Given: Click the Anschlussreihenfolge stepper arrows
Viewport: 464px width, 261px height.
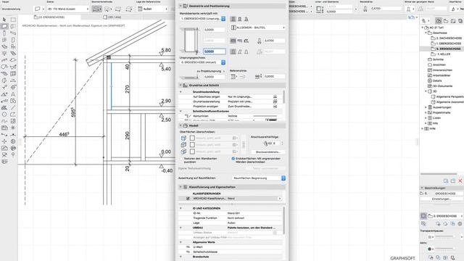Looking at the screenshot, I should (282, 144).
